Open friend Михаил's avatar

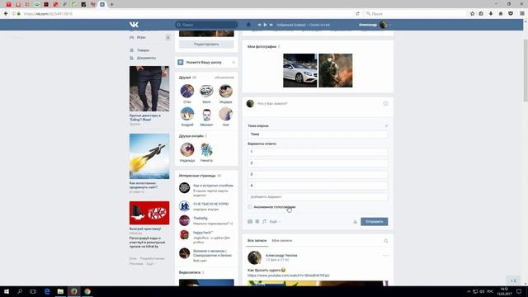coord(206,114)
